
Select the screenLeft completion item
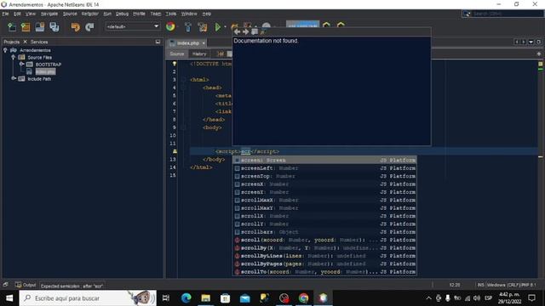click(x=324, y=168)
